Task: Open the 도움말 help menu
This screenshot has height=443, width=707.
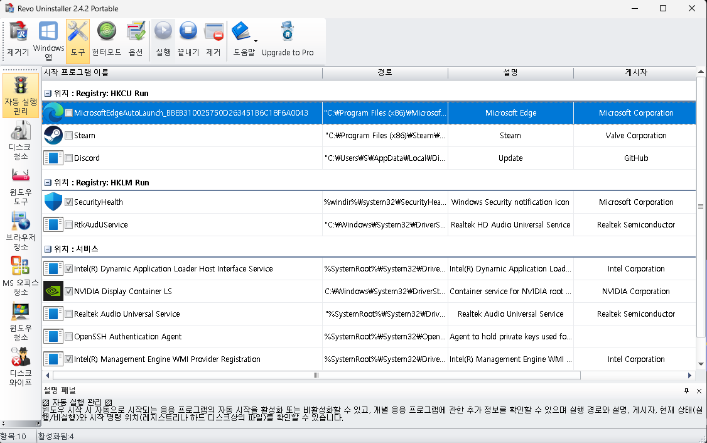Action: point(244,40)
